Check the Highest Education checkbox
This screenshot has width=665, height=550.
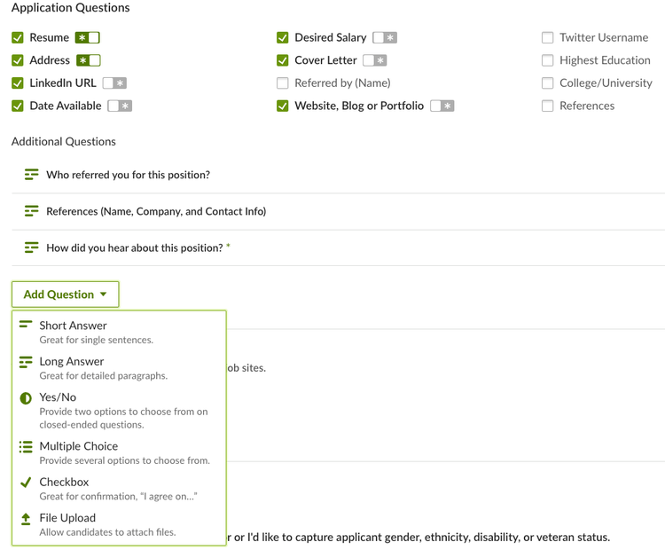(548, 60)
